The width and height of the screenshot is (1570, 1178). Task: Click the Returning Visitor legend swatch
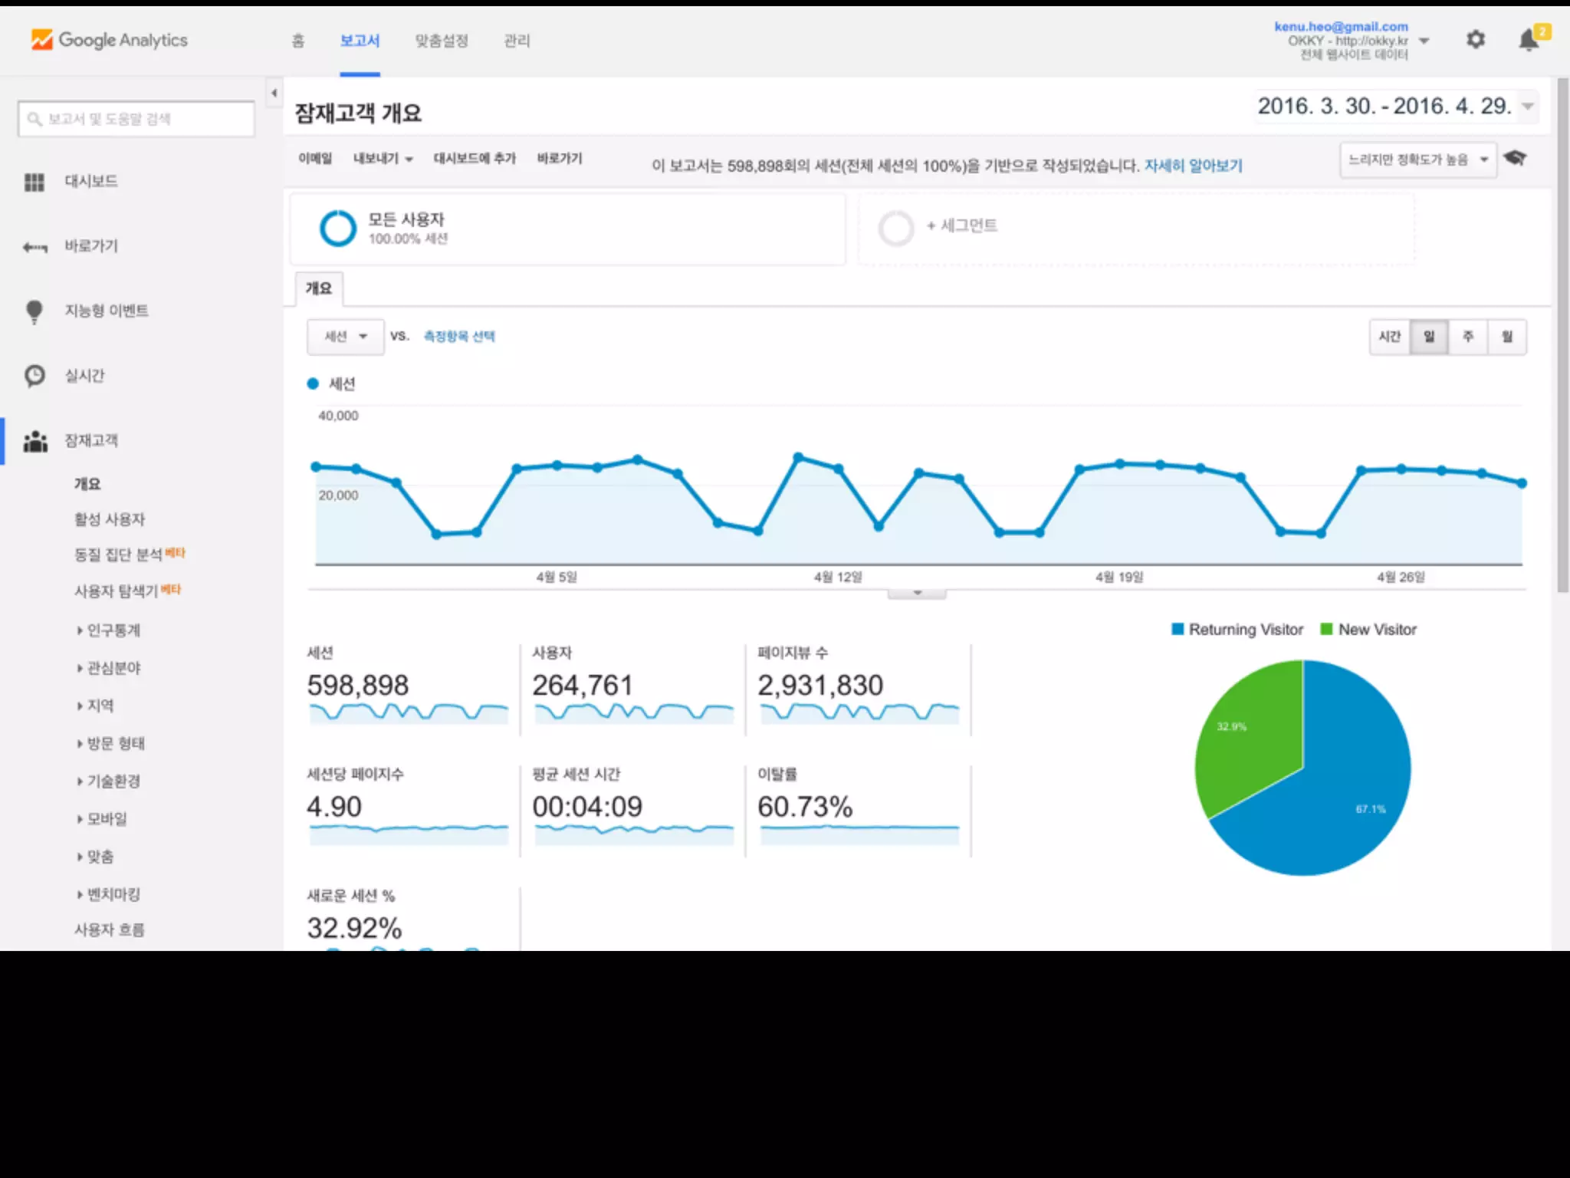coord(1177,630)
